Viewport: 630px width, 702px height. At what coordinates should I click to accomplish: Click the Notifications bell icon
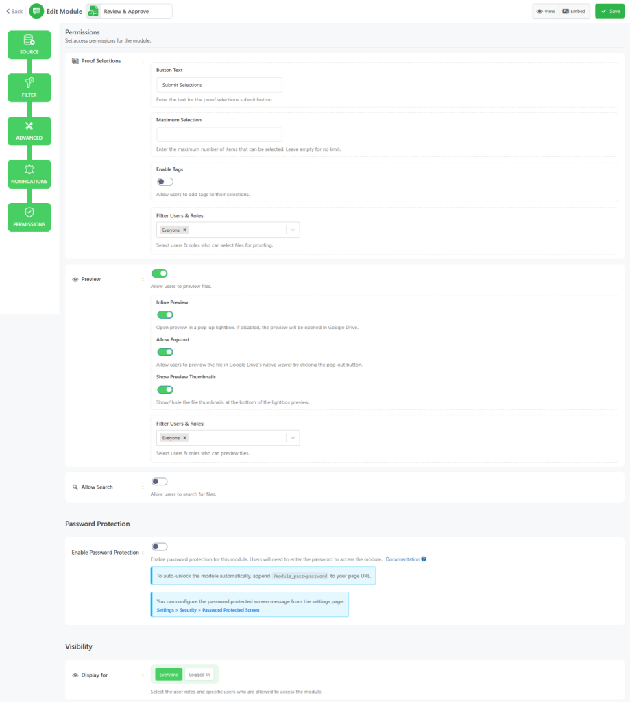(x=29, y=169)
